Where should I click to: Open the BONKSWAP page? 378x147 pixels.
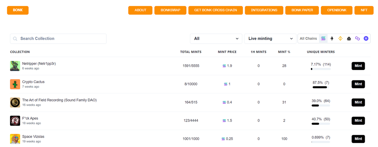(170, 10)
